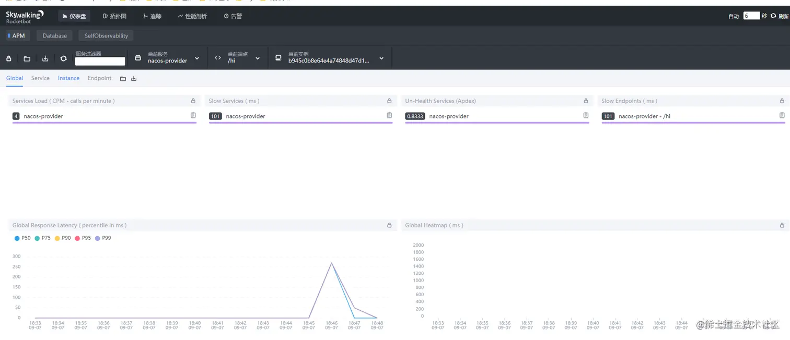790x340 pixels.
Task: Click the 0.8333 Apdex value badge
Action: pyautogui.click(x=415, y=116)
